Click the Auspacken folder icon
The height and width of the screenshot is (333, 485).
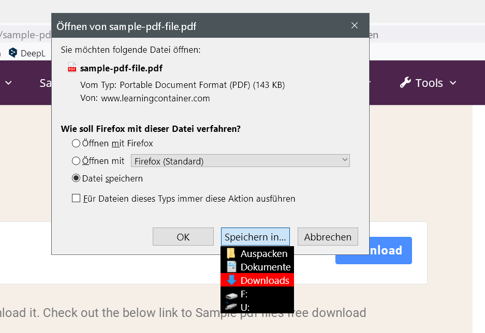231,253
